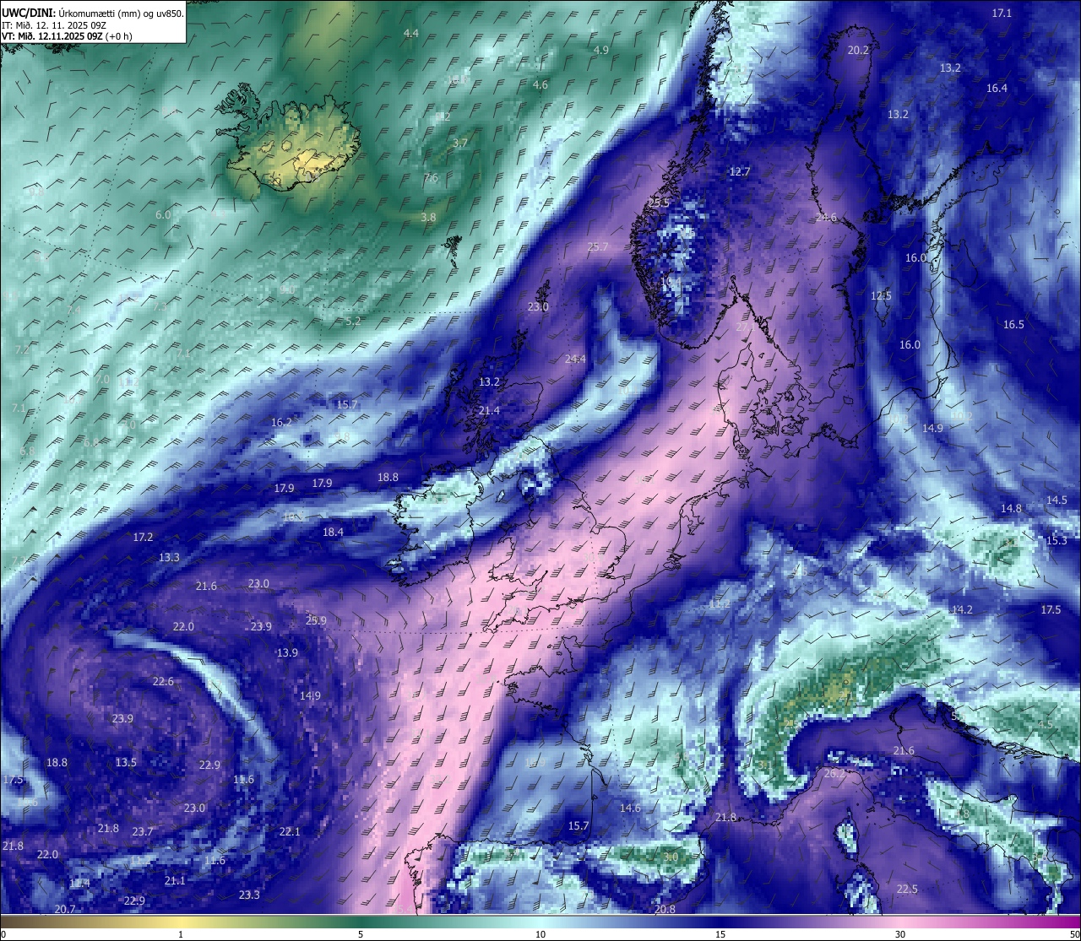
Task: Click the 5 label on the color scale
Action: [361, 934]
